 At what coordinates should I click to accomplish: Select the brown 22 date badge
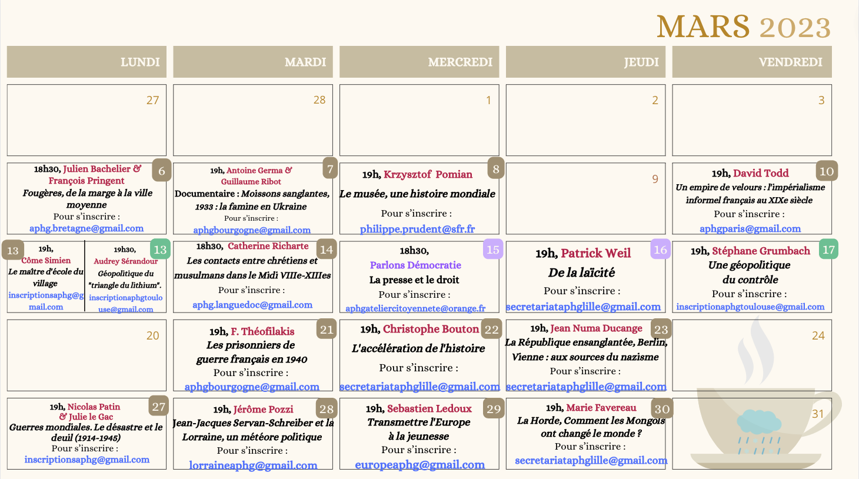pos(491,330)
